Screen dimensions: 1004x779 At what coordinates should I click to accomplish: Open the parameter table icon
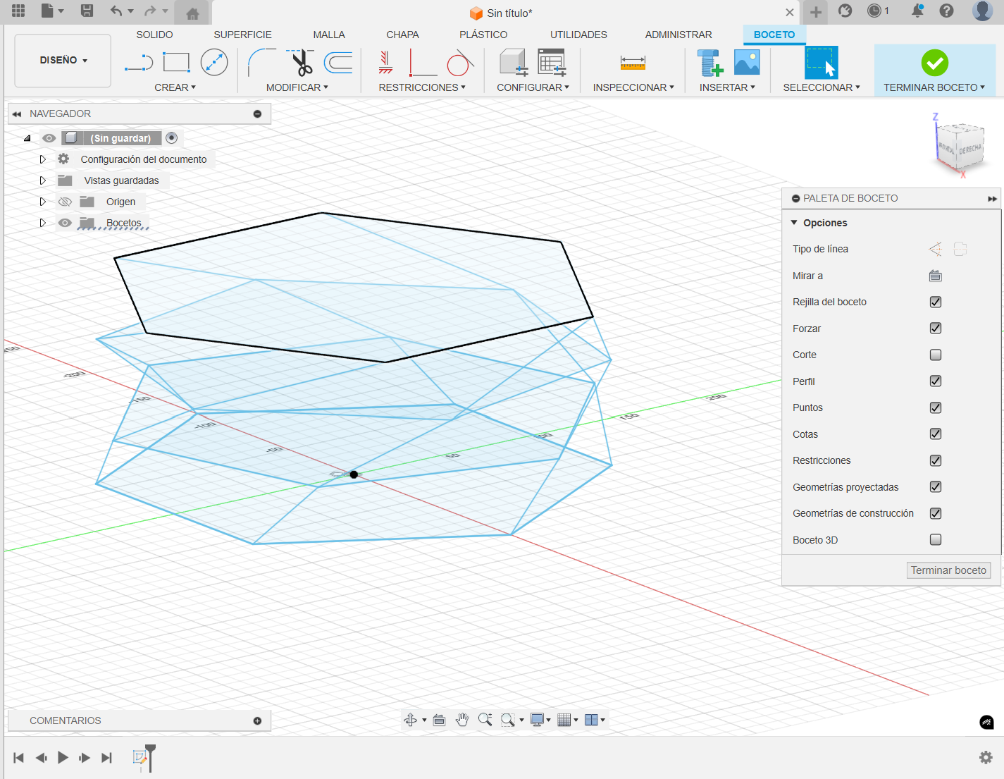552,63
